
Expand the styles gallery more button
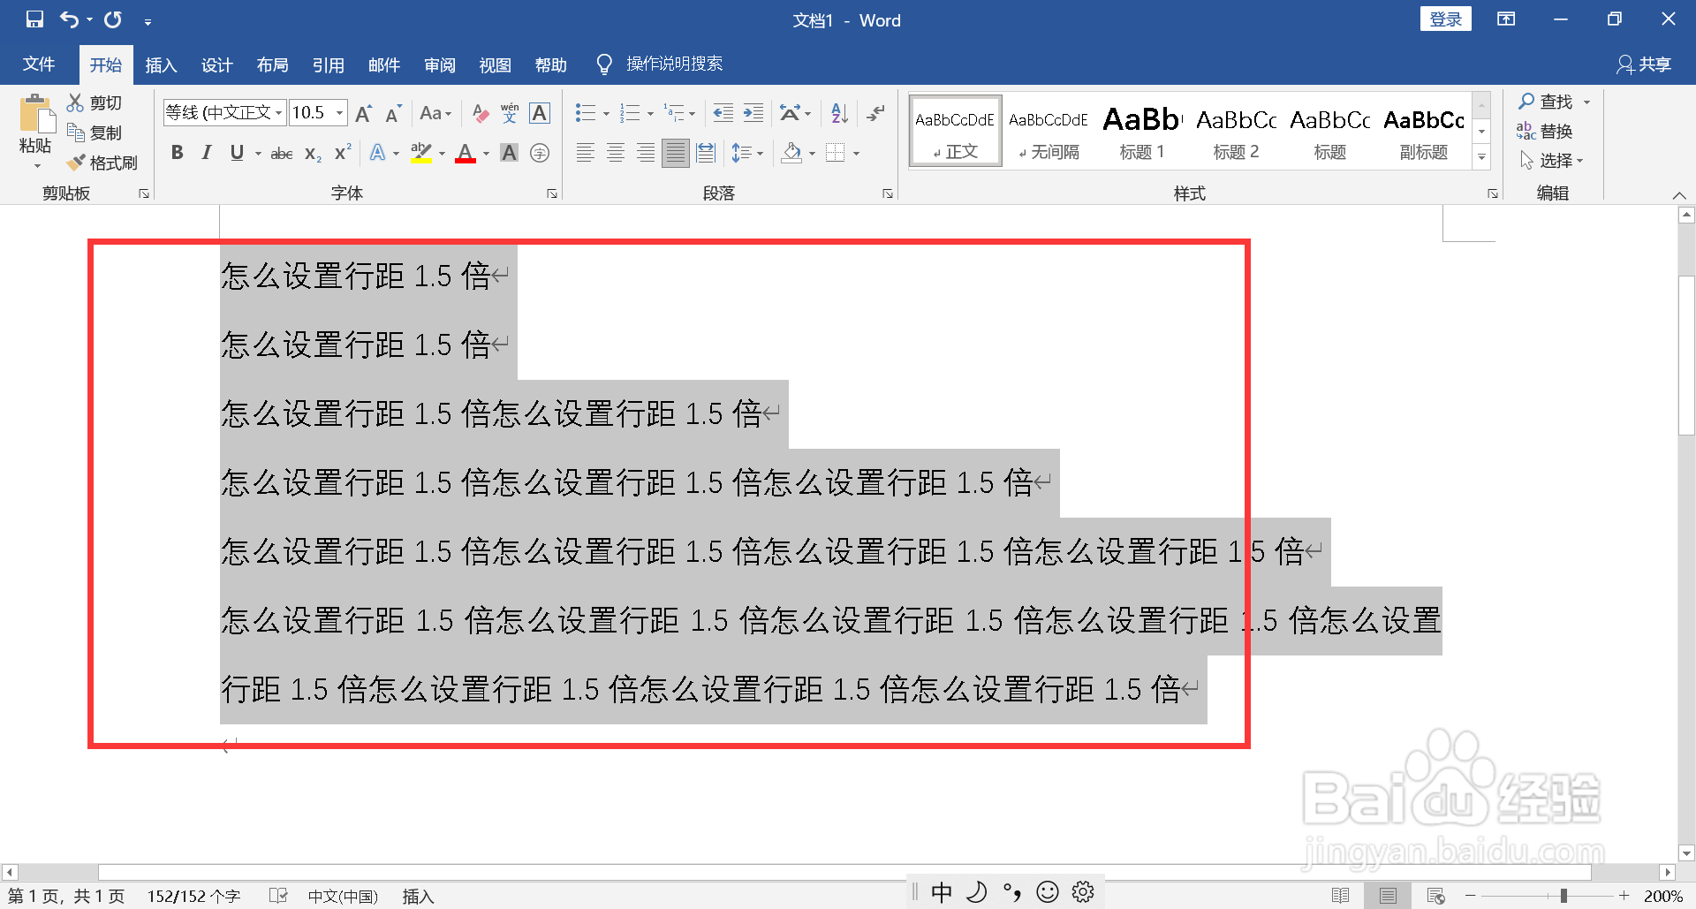[1482, 157]
